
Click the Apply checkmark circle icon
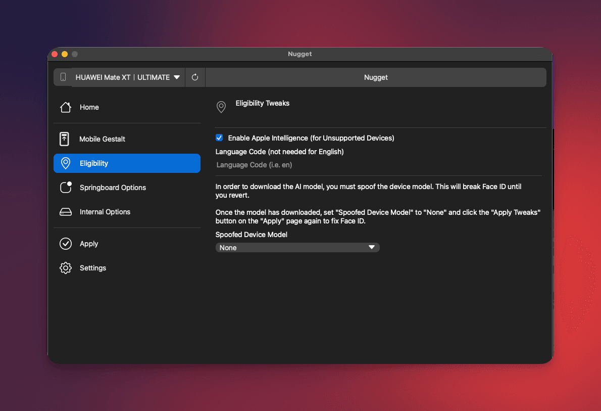click(66, 244)
